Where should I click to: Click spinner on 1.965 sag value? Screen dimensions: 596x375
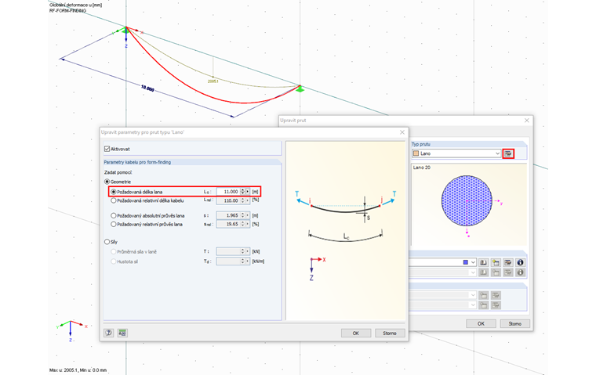[x=243, y=215]
